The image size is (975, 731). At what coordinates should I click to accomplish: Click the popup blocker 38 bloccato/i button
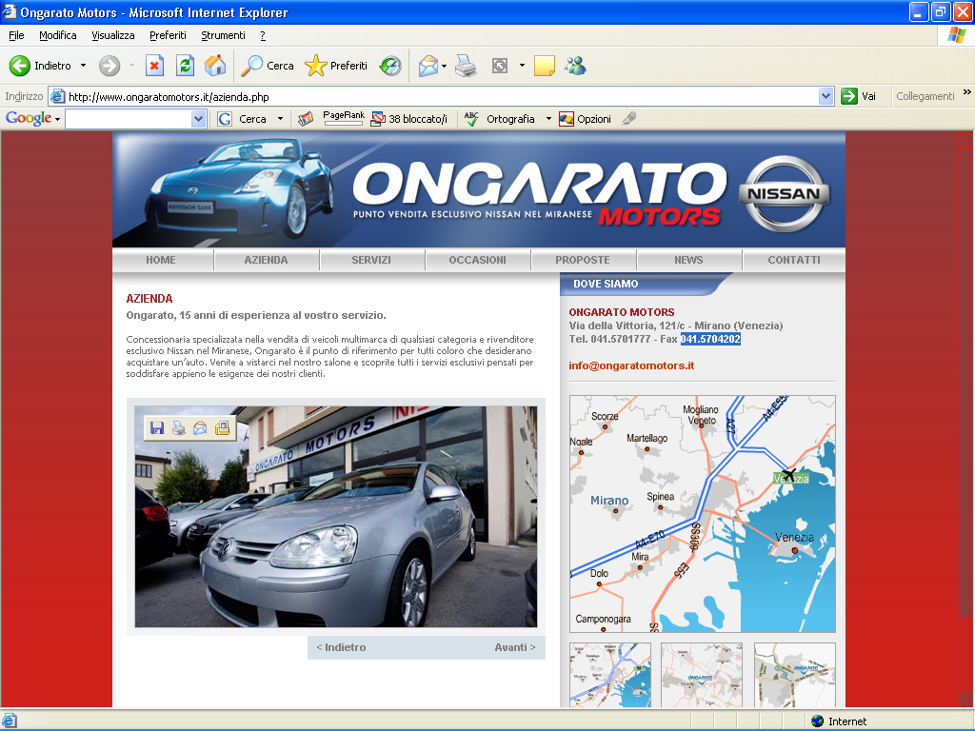pos(408,119)
